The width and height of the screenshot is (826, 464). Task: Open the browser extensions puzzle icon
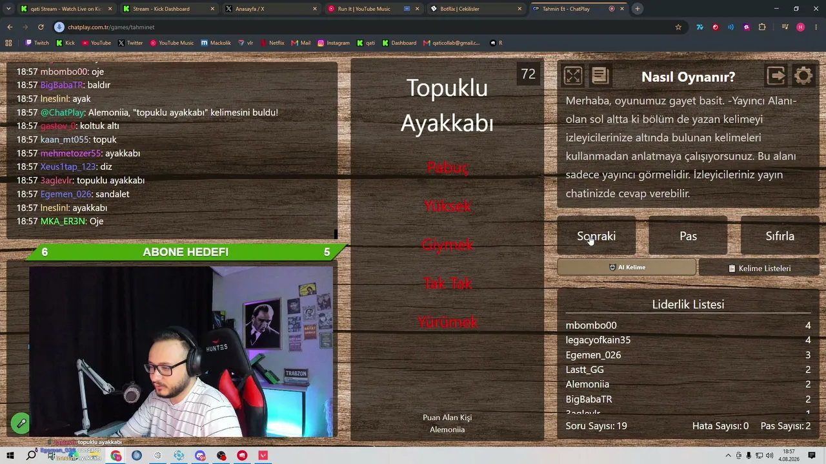[x=762, y=27]
